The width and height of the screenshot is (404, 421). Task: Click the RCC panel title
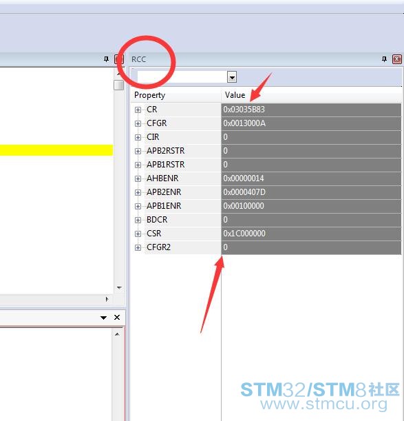(139, 59)
